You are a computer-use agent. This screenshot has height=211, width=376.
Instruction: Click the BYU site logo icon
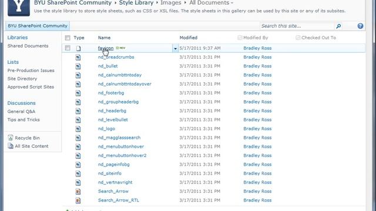19,8
